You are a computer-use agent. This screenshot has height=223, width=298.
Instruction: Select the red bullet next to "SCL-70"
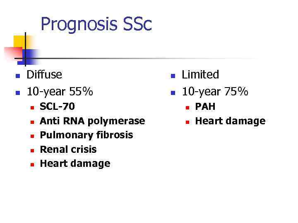31,107
